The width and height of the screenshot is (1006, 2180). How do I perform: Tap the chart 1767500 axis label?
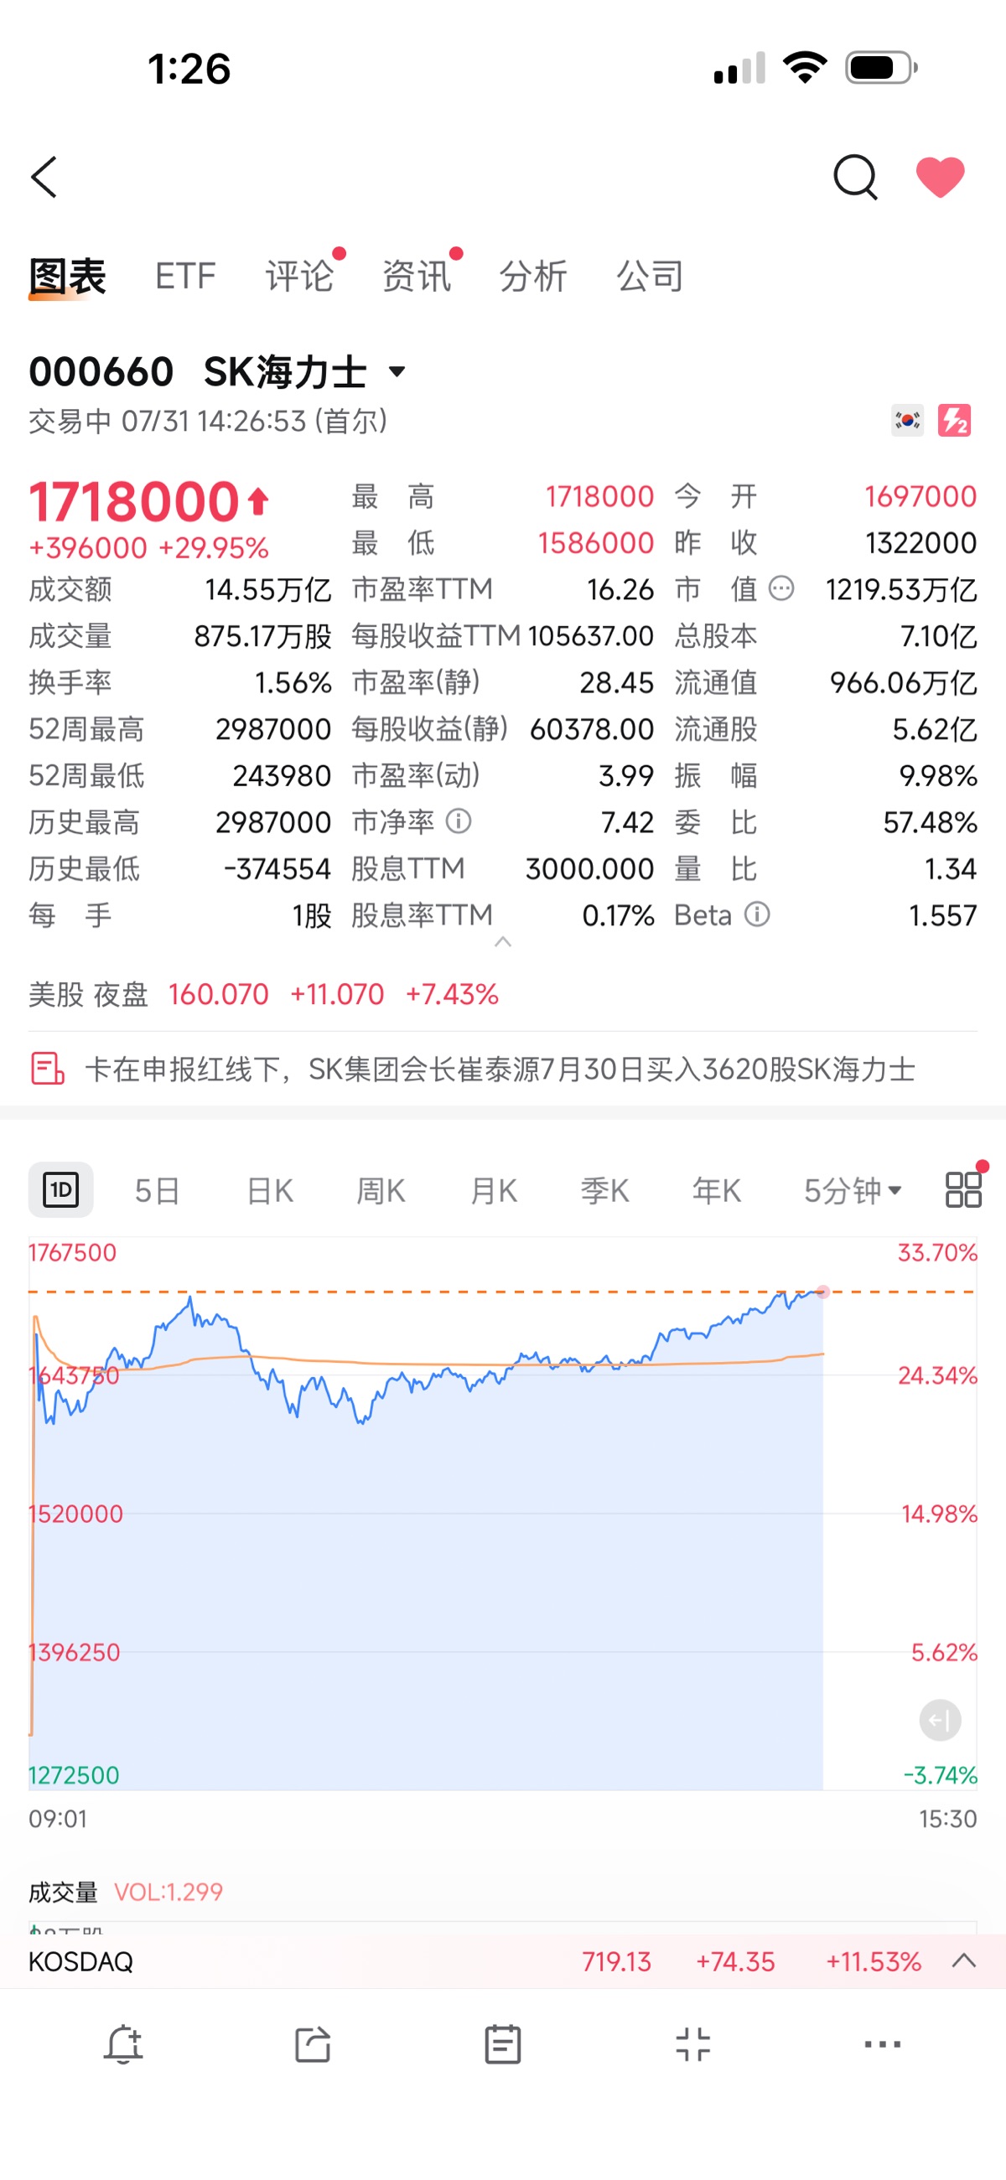(72, 1252)
